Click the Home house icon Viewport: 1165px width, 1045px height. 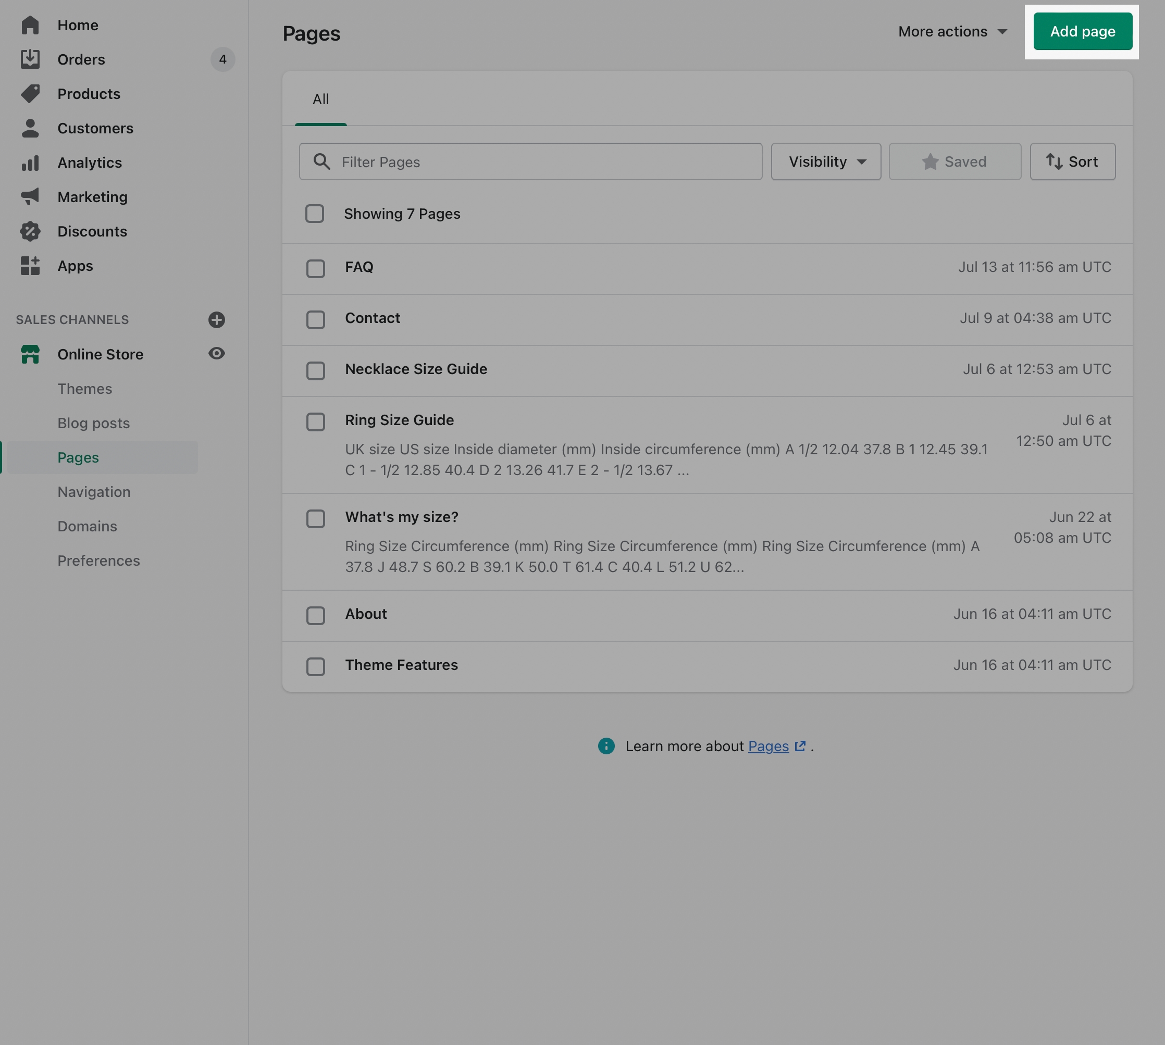coord(30,25)
